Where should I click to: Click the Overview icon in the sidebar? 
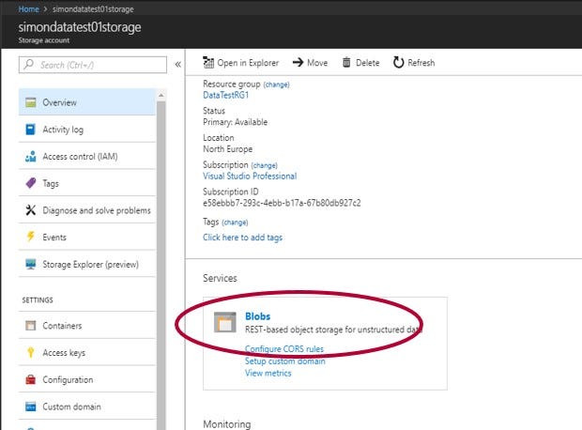point(30,102)
